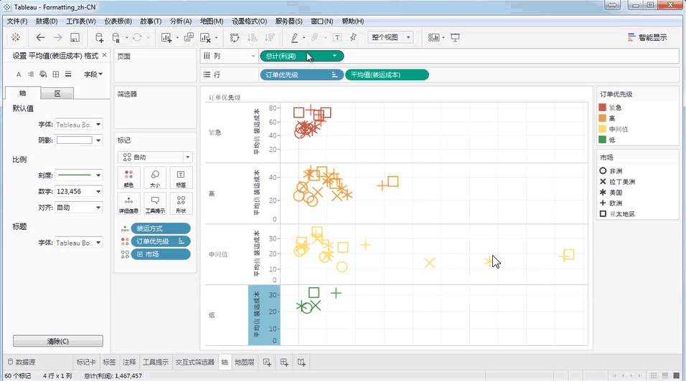Screen dimensions: 686x381
Task: Close the Format pane
Action: pyautogui.click(x=105, y=56)
